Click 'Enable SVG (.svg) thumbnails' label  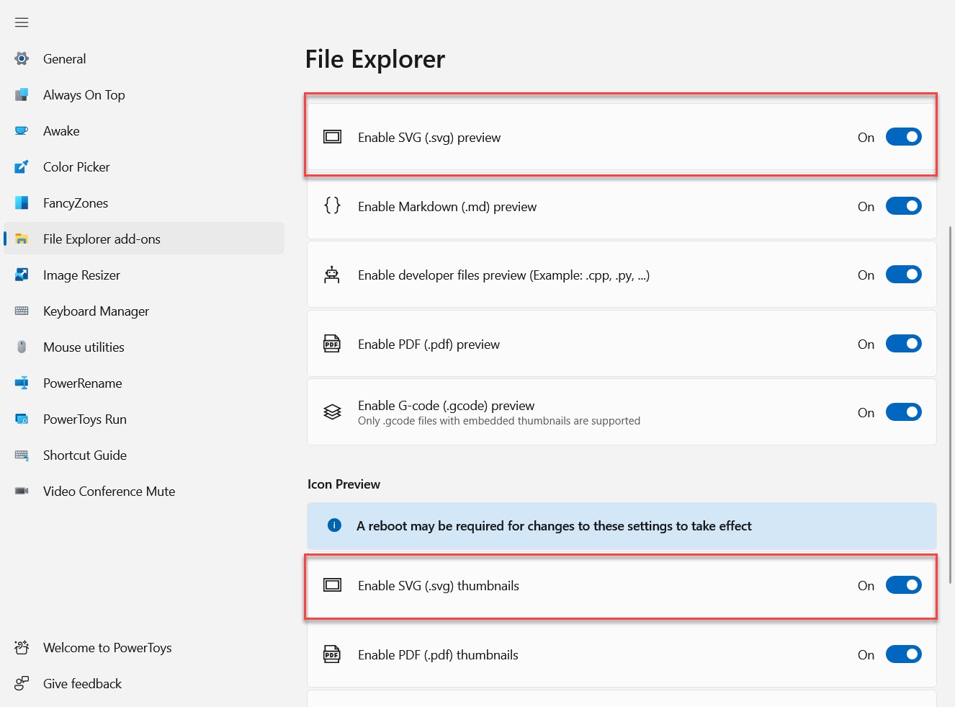(x=439, y=586)
